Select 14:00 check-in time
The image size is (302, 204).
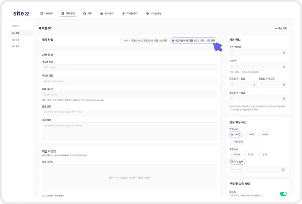tap(236, 134)
